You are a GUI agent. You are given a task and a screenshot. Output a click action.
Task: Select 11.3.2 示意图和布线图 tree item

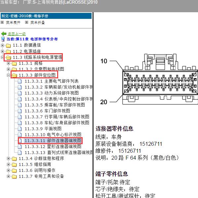(41, 69)
